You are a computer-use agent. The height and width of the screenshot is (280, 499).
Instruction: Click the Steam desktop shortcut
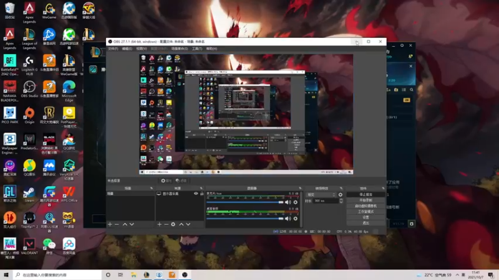click(29, 194)
